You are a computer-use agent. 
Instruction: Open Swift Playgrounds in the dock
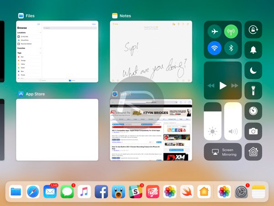click(x=185, y=191)
